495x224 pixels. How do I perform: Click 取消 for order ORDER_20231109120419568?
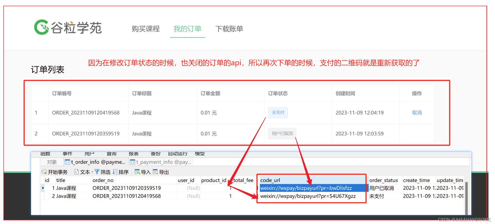click(x=417, y=113)
